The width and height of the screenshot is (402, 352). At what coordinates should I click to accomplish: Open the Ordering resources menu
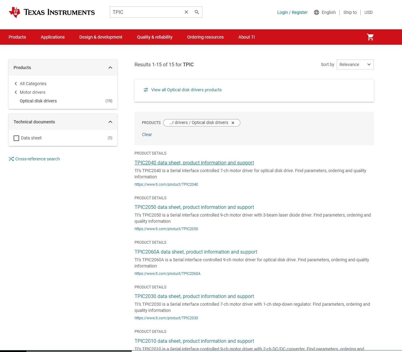coord(205,37)
